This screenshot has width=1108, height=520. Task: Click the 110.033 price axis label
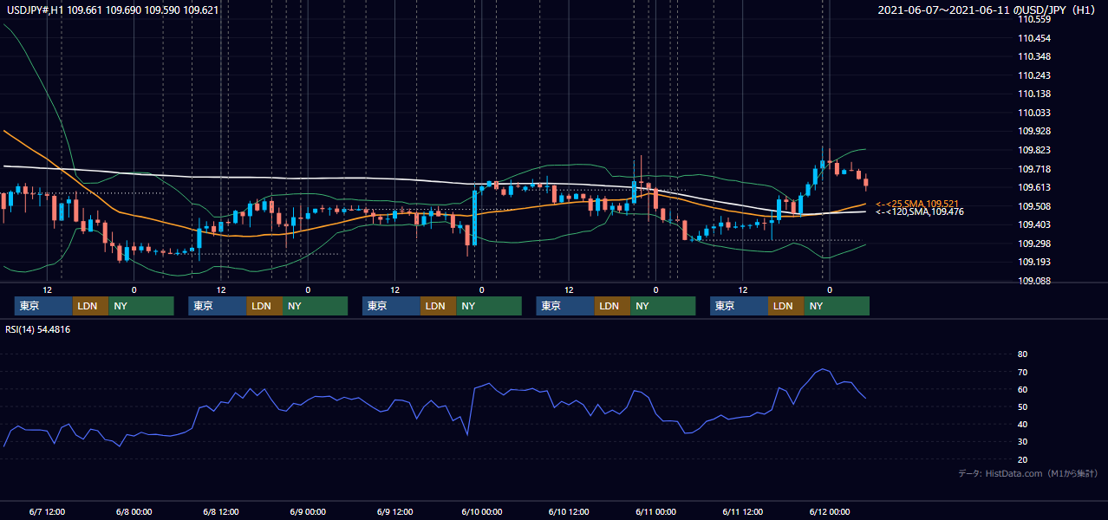pos(1033,113)
